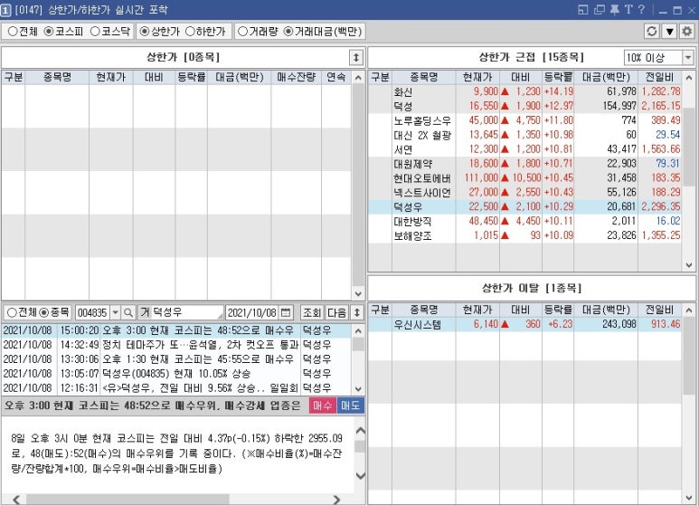Click expand arrow icon beside 다음 button
699x506 pixels.
[x=356, y=312]
